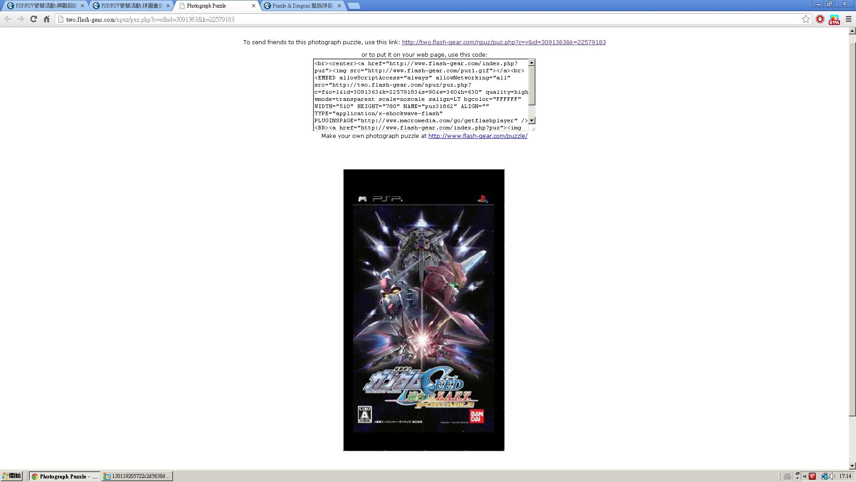
Task: Click the browser back arrow
Action: click(8, 19)
